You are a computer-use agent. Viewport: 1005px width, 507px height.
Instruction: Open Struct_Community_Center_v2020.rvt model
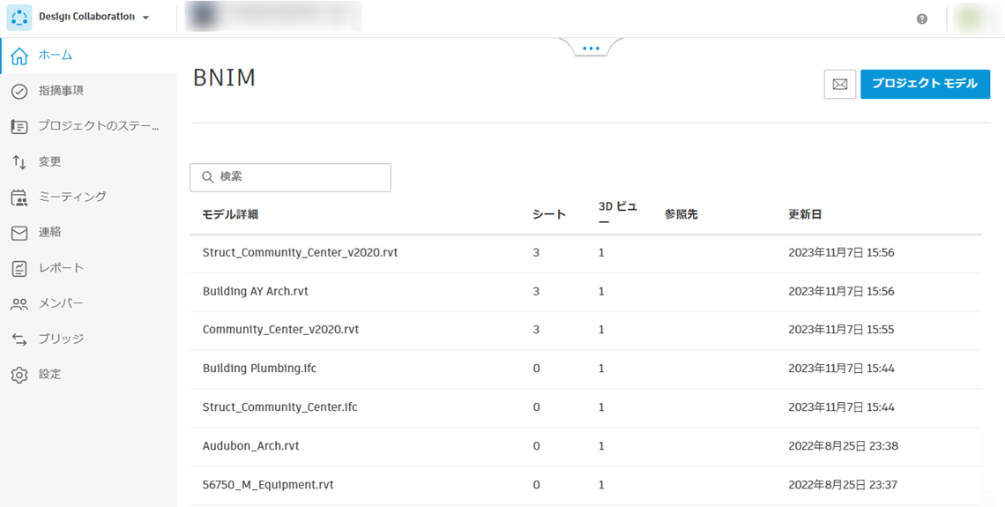point(300,253)
